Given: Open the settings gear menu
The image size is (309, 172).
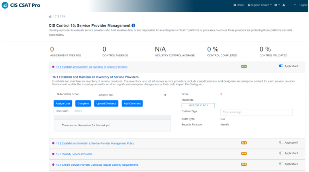Looking at the screenshot, I should point(276,5).
